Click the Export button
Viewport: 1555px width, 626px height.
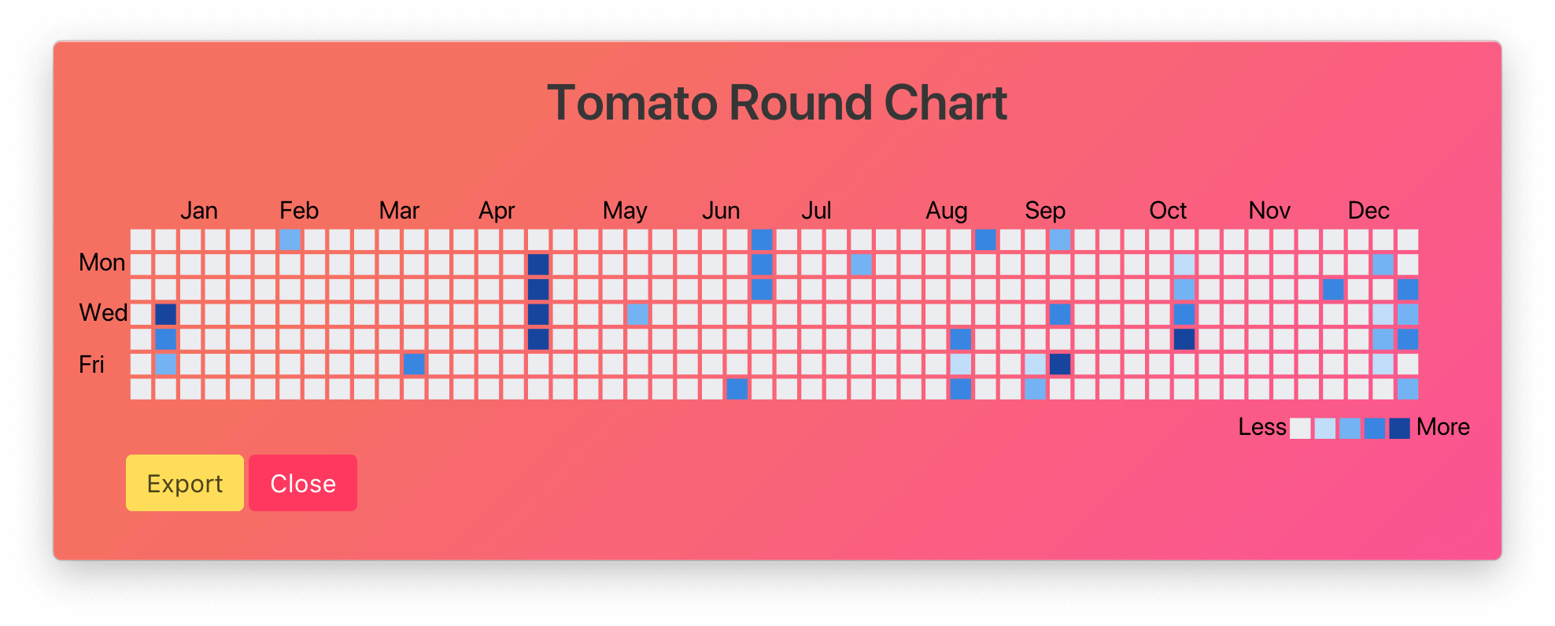(184, 483)
